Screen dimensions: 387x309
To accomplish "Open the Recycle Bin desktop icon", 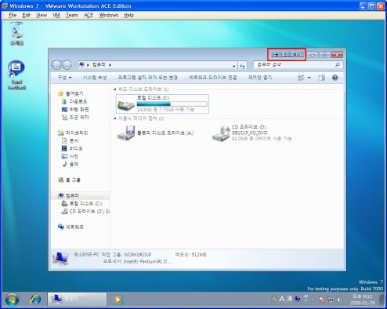I will click(17, 34).
